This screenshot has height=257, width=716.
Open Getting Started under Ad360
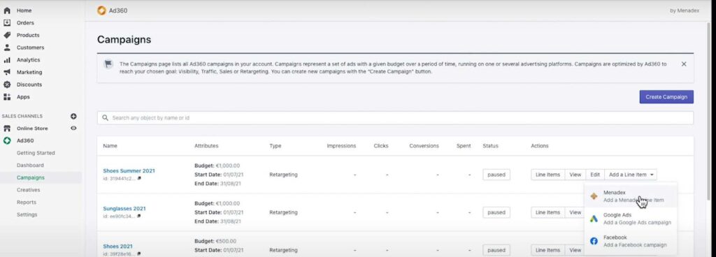pos(36,153)
